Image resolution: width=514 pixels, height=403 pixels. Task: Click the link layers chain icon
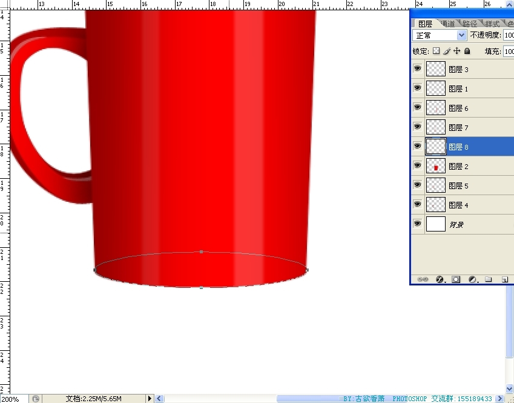click(x=423, y=279)
